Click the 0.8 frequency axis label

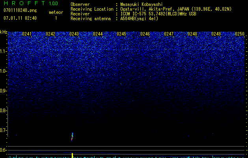(x=3, y=111)
